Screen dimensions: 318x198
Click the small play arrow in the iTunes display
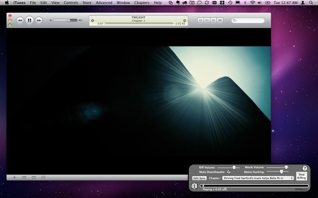pyautogui.click(x=93, y=21)
